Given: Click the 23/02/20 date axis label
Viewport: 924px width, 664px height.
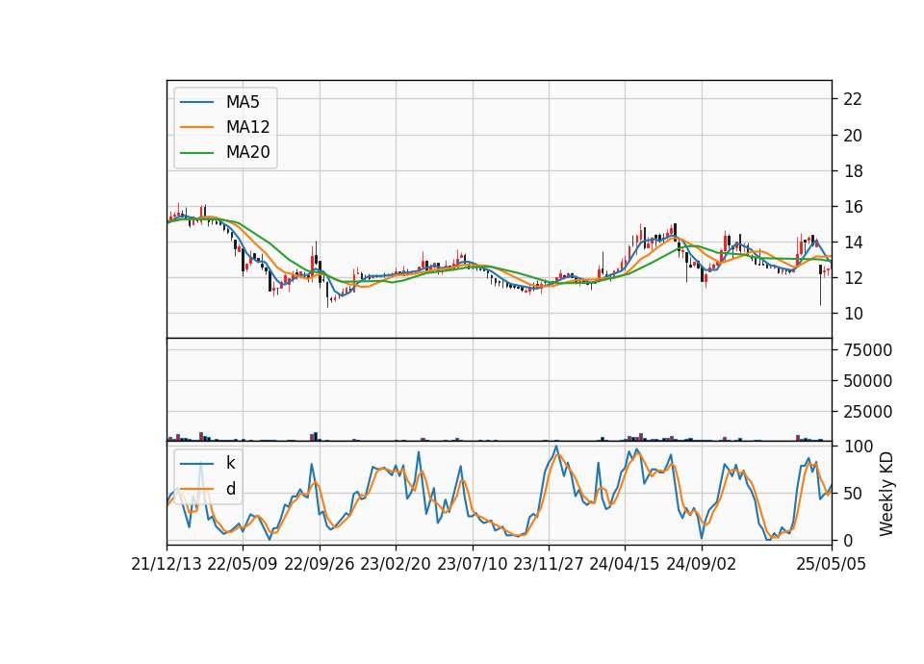Looking at the screenshot, I should click(x=396, y=565).
